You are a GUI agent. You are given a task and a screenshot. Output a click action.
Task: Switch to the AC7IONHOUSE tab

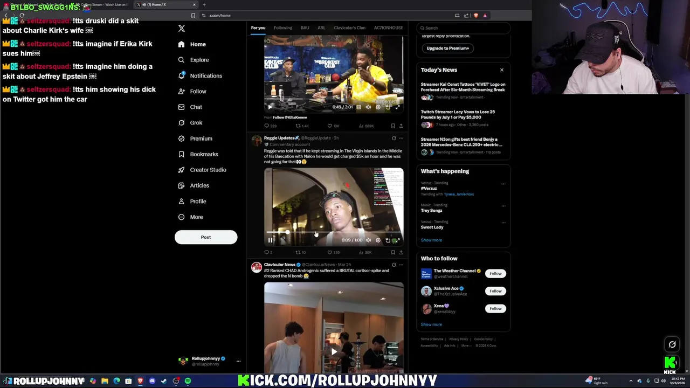[389, 27]
